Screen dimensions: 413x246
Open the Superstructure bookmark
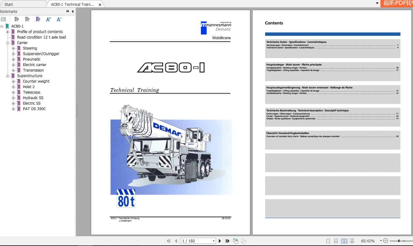click(30, 76)
